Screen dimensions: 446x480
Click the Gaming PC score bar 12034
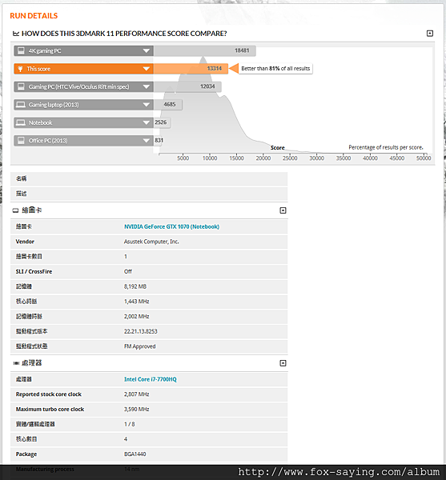tap(187, 86)
